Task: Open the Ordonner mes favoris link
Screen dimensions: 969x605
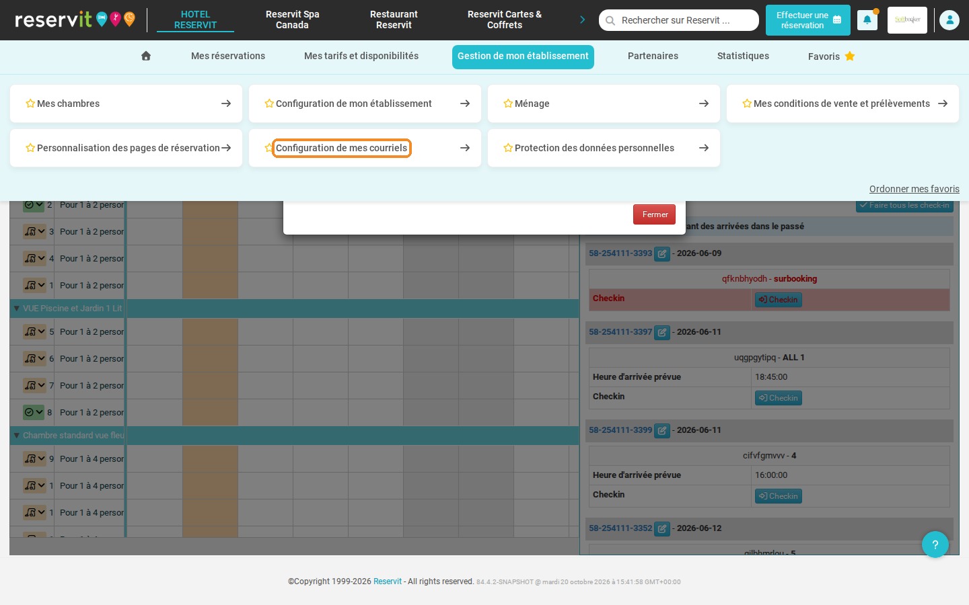Action: coord(914,189)
